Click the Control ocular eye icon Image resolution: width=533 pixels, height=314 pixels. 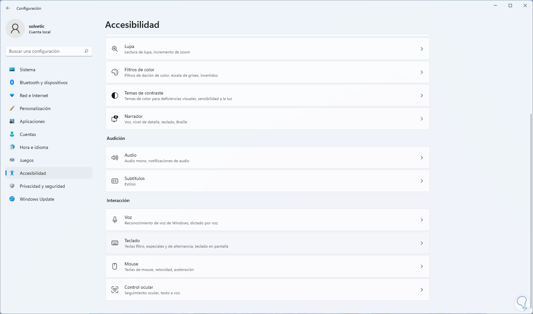115,290
